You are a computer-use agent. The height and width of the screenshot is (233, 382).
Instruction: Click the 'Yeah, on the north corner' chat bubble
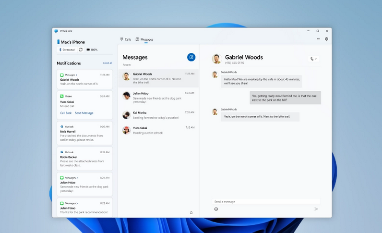click(260, 117)
